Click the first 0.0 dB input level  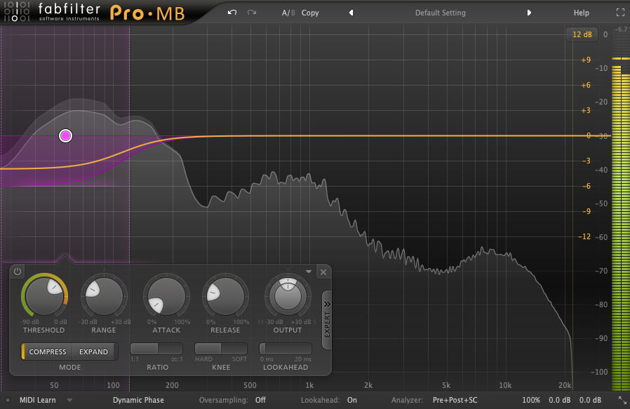[x=560, y=400]
